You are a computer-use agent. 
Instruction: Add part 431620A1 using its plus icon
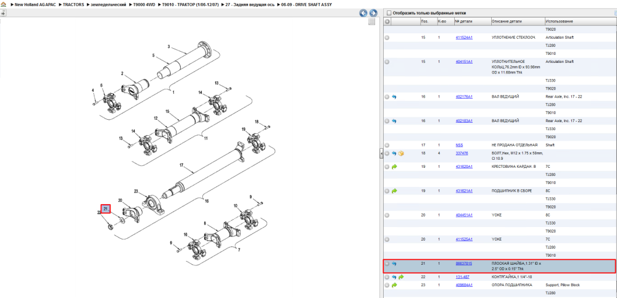(387, 167)
